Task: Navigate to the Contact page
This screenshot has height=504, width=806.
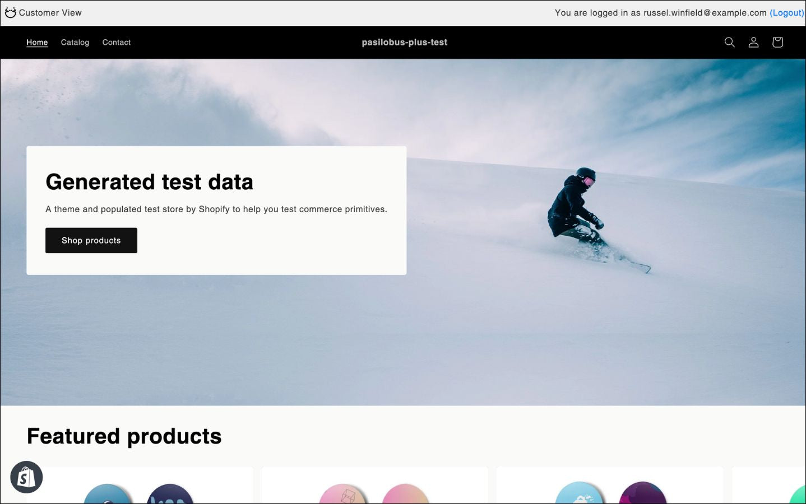Action: point(116,42)
